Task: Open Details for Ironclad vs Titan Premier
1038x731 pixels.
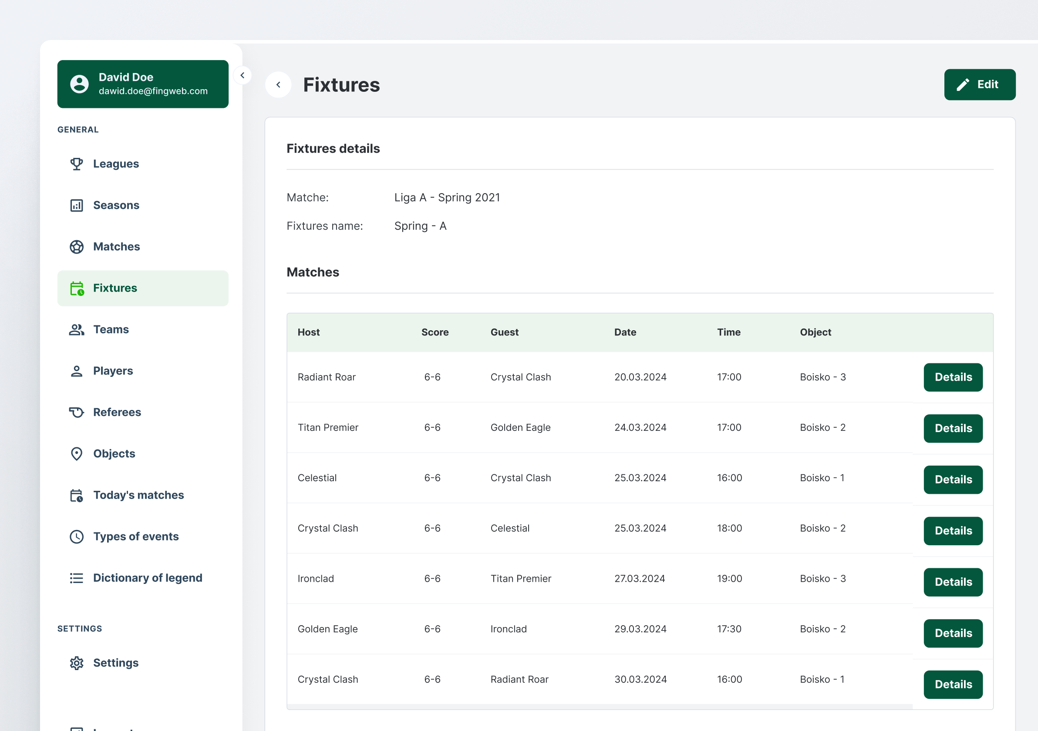Action: [953, 582]
